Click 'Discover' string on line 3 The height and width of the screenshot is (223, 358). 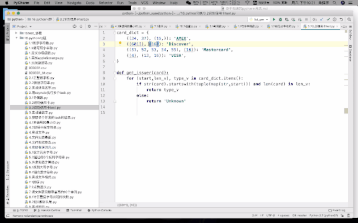coord(179,44)
